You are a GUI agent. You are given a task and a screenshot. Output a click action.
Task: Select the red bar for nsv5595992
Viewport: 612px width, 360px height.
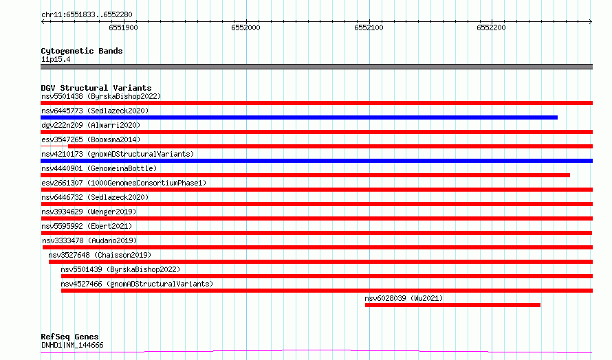pyautogui.click(x=316, y=233)
